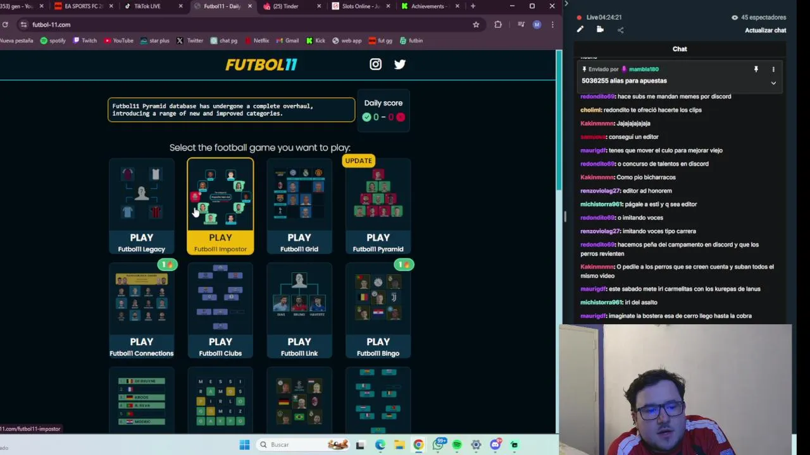Image resolution: width=810 pixels, height=455 pixels.
Task: Reload the futbol-11.com page
Action: (x=5, y=25)
